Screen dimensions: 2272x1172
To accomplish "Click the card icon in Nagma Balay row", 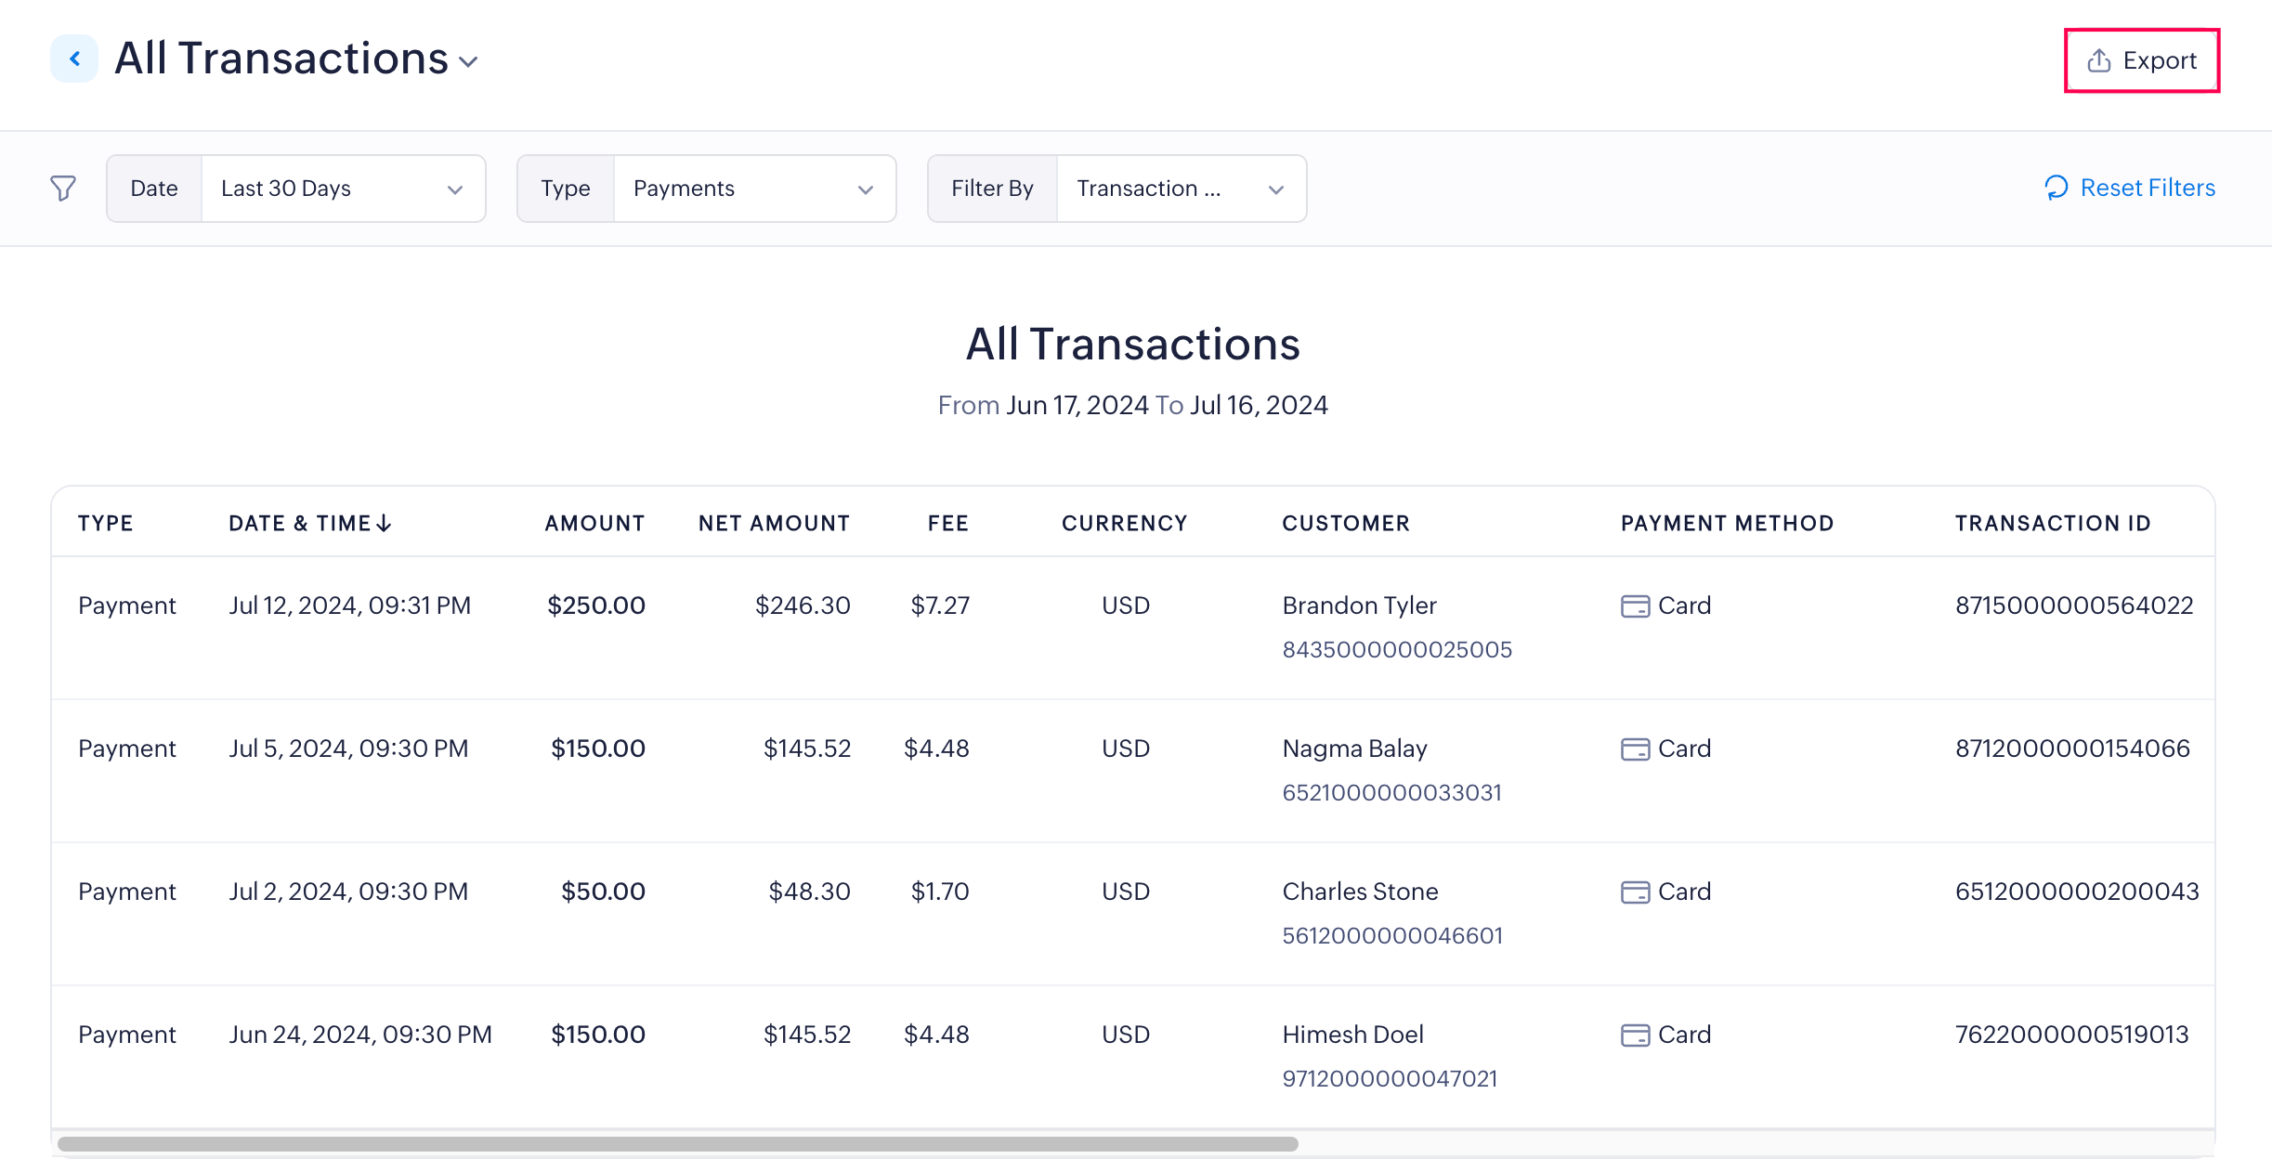I will pos(1635,749).
